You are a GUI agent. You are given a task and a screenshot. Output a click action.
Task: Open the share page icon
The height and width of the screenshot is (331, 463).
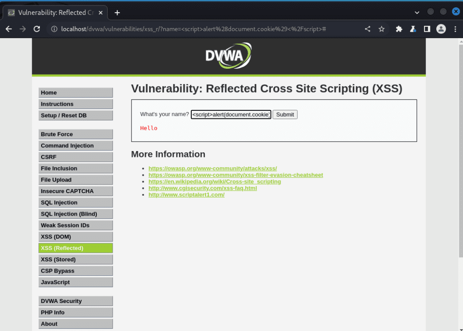point(367,29)
